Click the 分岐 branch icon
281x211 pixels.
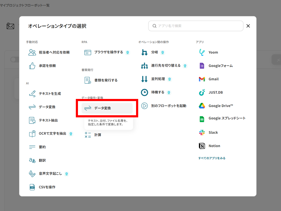(144, 52)
